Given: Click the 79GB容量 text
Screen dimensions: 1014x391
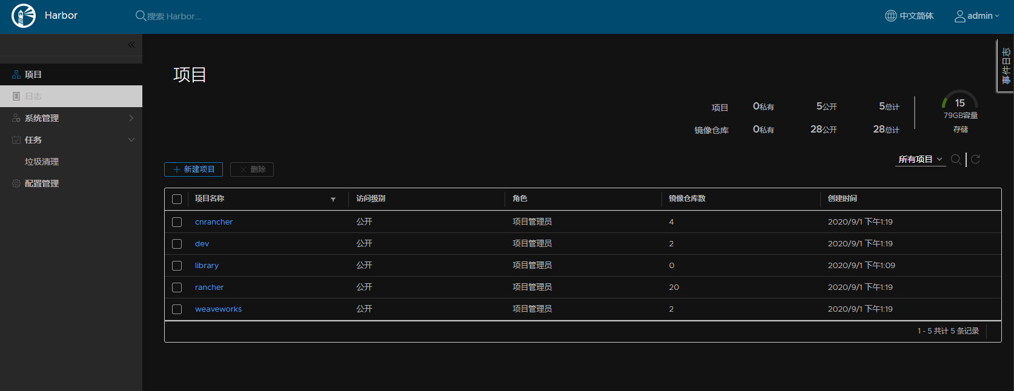Looking at the screenshot, I should pos(961,116).
